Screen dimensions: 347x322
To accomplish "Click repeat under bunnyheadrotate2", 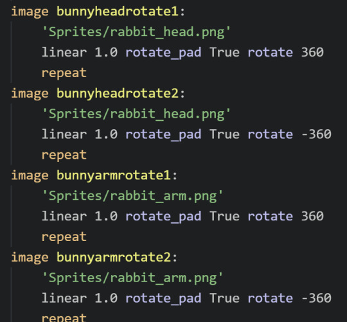I will (64, 155).
